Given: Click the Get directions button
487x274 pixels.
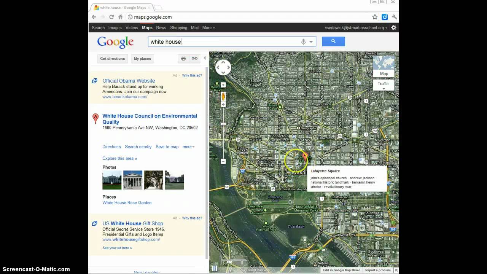Looking at the screenshot, I should pos(112,59).
